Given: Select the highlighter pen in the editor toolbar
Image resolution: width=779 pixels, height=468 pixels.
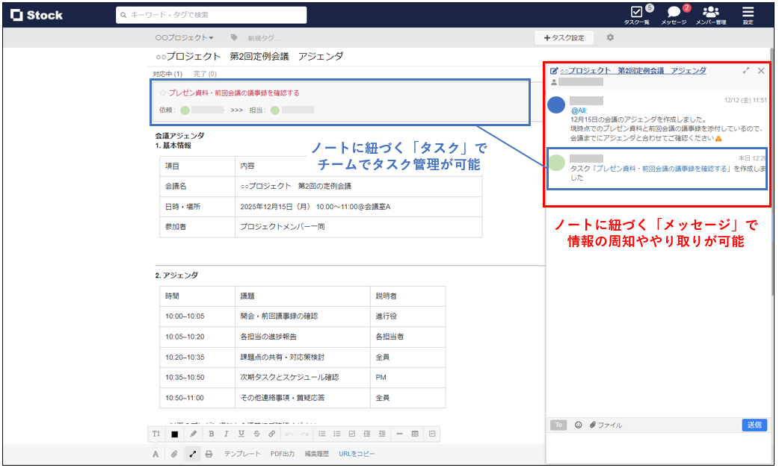Looking at the screenshot, I should [192, 434].
